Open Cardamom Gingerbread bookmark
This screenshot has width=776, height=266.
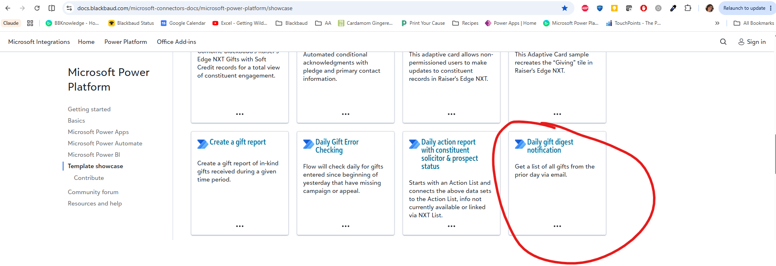pos(365,23)
